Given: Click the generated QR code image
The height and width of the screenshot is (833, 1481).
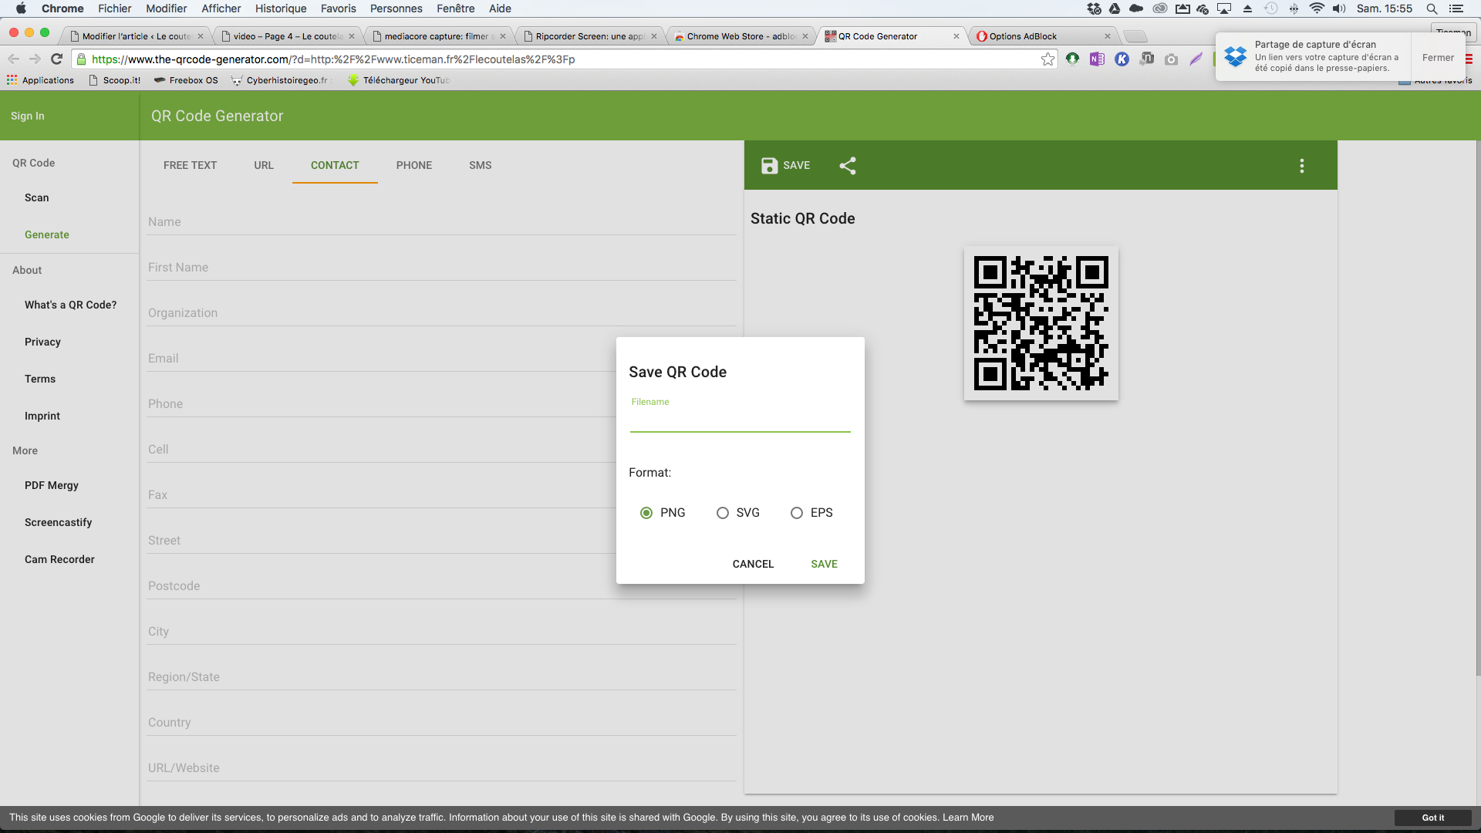Looking at the screenshot, I should 1041,323.
